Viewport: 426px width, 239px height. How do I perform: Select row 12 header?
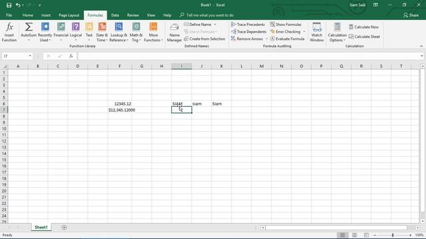(4, 141)
